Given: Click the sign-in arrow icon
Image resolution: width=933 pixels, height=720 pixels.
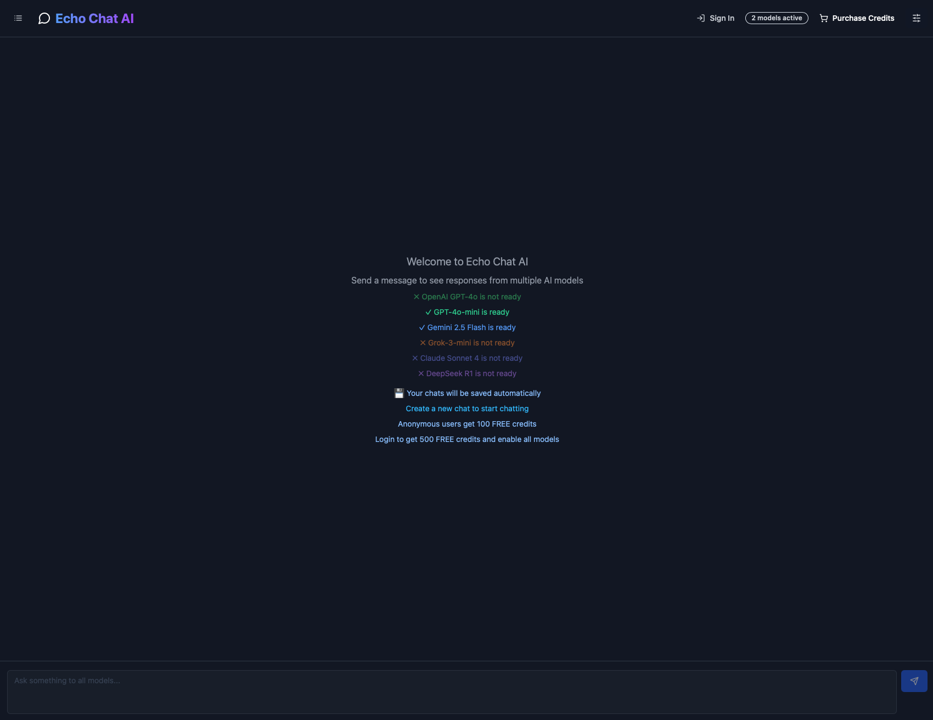Looking at the screenshot, I should click(701, 18).
